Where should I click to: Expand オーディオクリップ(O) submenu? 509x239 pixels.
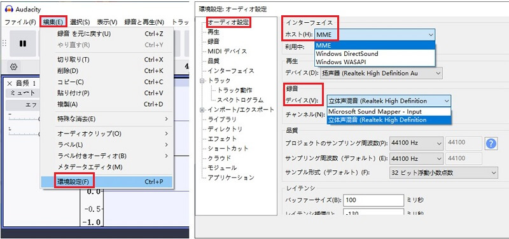[x=108, y=133]
